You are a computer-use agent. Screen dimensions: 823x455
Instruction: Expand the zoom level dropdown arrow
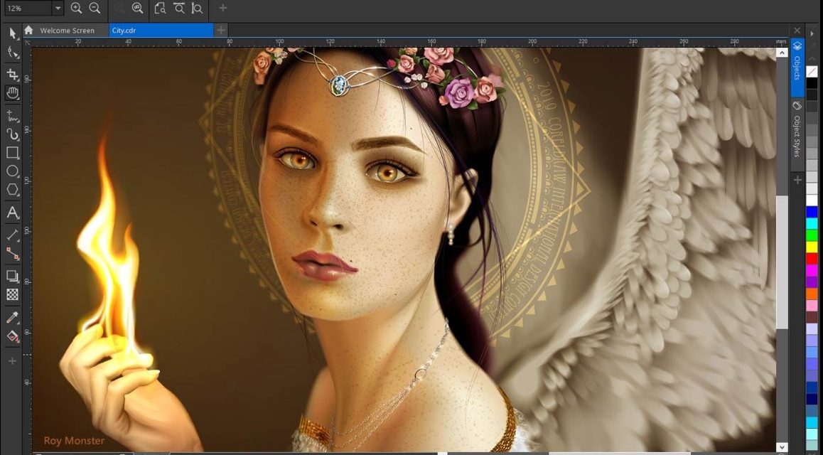pyautogui.click(x=58, y=8)
